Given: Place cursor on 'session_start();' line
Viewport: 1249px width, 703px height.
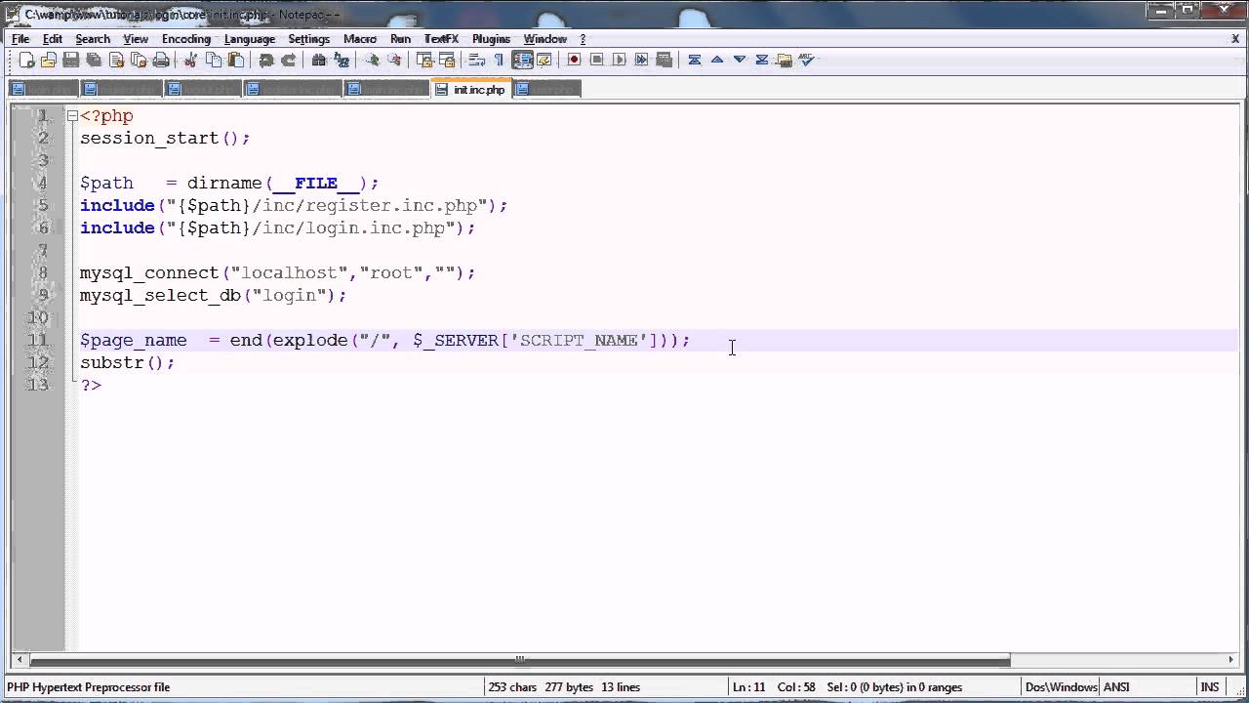Looking at the screenshot, I should point(165,139).
